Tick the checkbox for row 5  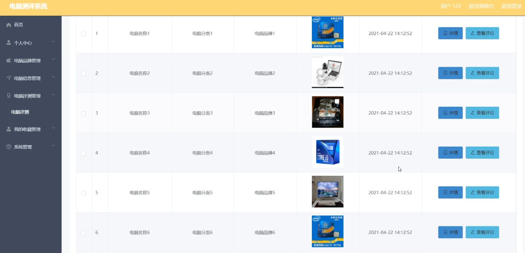(x=83, y=193)
